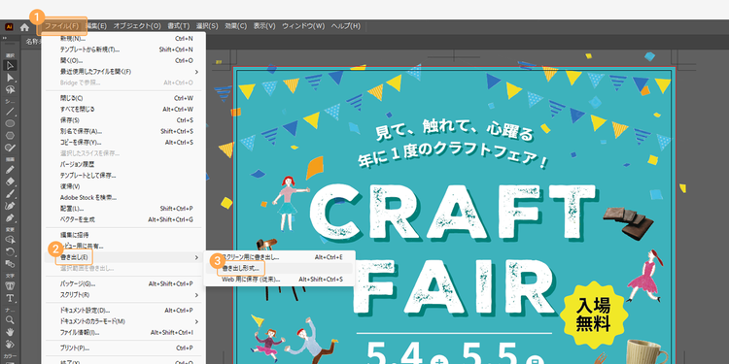Expand ドキュメントのカラーモード(M) submenu

pyautogui.click(x=123, y=321)
